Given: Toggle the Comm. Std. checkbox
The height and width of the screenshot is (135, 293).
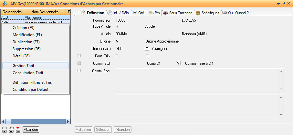Looking at the screenshot, I should (79, 63).
